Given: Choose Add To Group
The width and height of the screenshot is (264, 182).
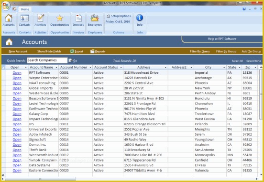Looking at the screenshot, I should point(251,51).
